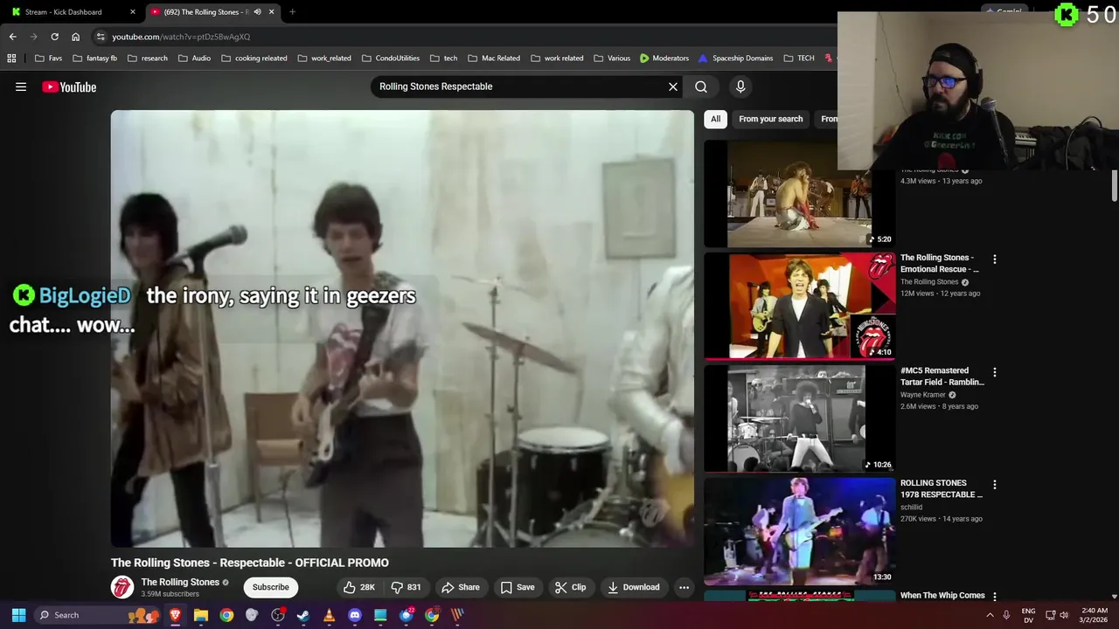Image resolution: width=1119 pixels, height=629 pixels.
Task: Open the Windows Start menu
Action: click(18, 615)
